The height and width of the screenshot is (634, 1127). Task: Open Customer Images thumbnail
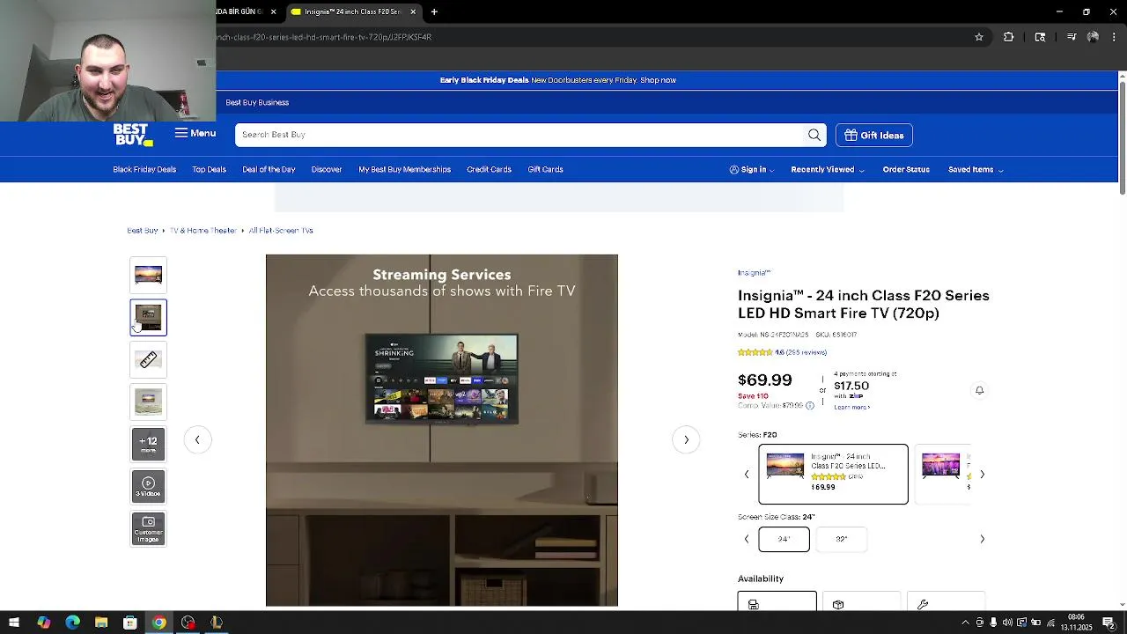[148, 529]
